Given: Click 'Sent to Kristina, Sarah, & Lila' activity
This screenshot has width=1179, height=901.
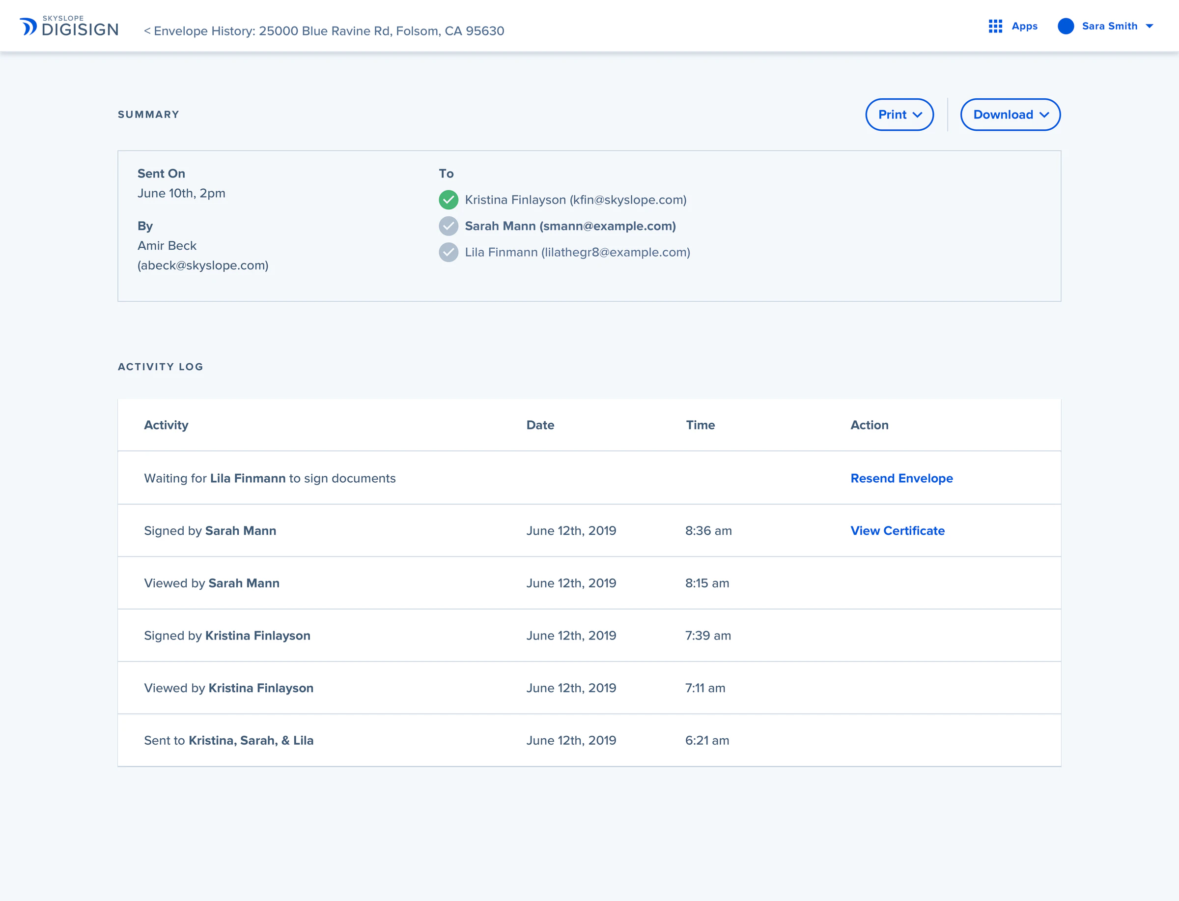Looking at the screenshot, I should click(x=229, y=741).
